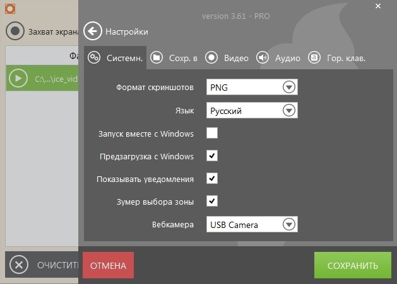This screenshot has height=284, width=397.
Task: Click the СОХРАНИТЬ button
Action: (x=353, y=265)
